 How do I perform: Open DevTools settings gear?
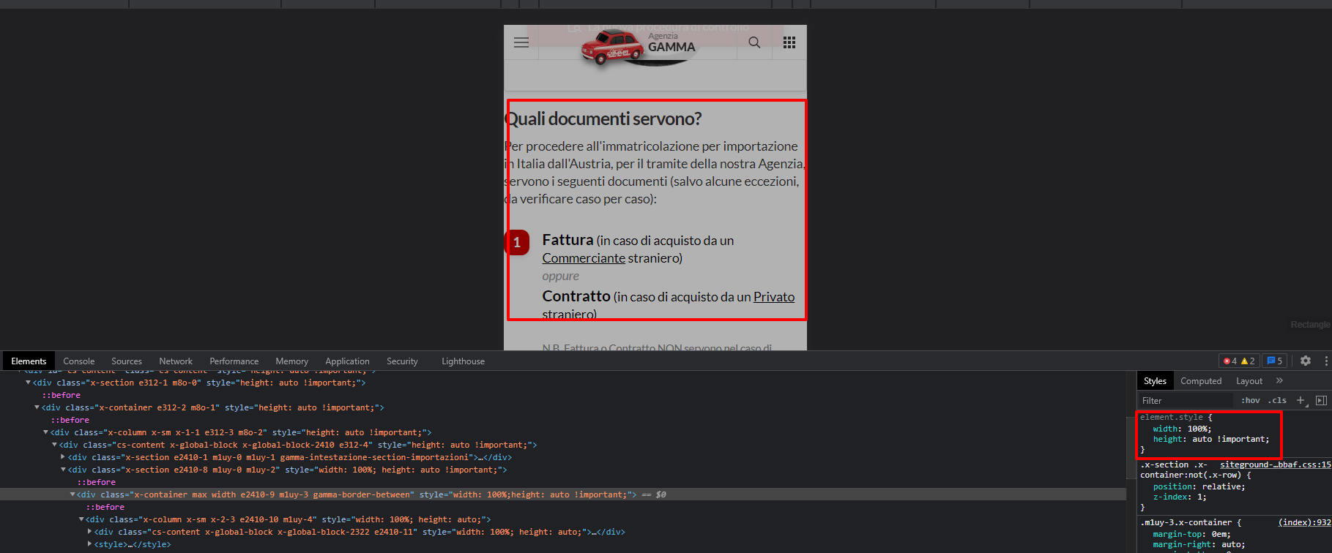click(1306, 361)
